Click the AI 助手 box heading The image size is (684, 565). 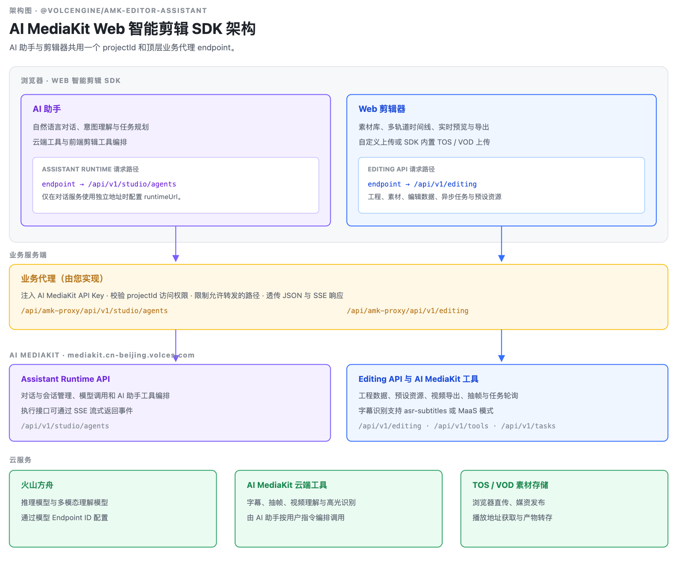(x=47, y=109)
